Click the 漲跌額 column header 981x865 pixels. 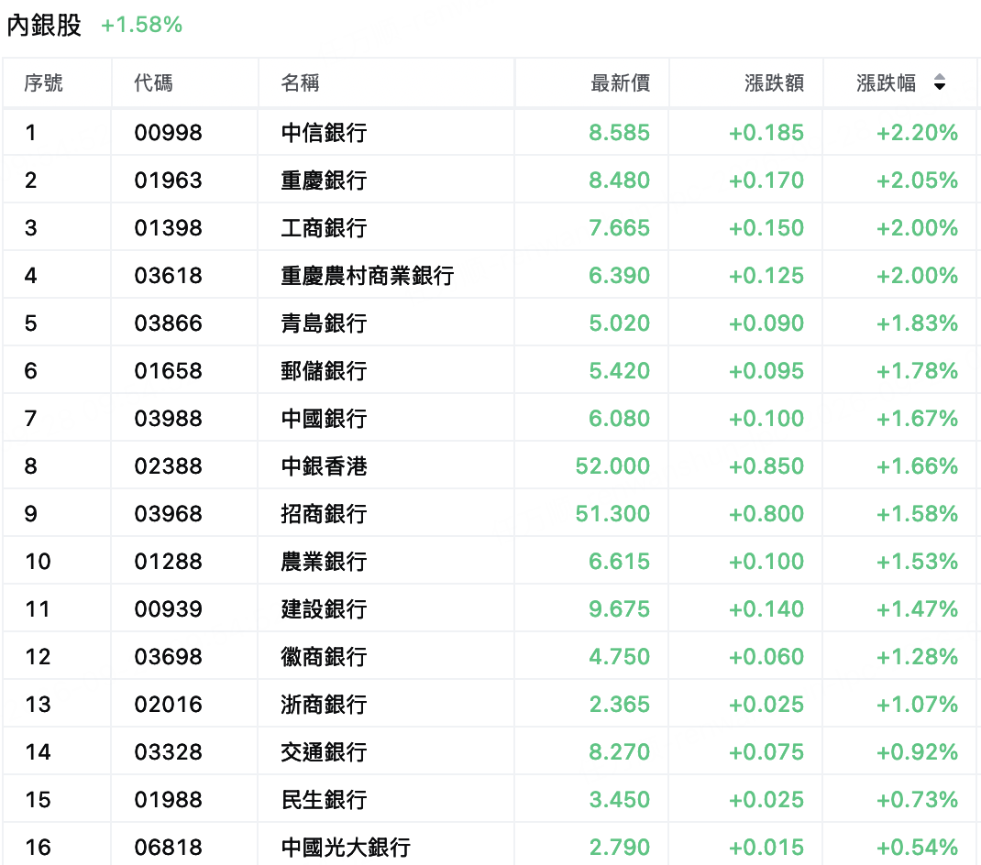coord(774,82)
